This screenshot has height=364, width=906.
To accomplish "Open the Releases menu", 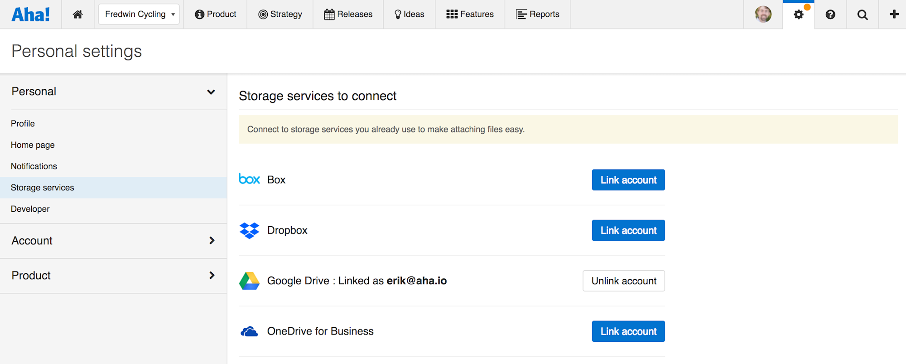I will pyautogui.click(x=348, y=15).
